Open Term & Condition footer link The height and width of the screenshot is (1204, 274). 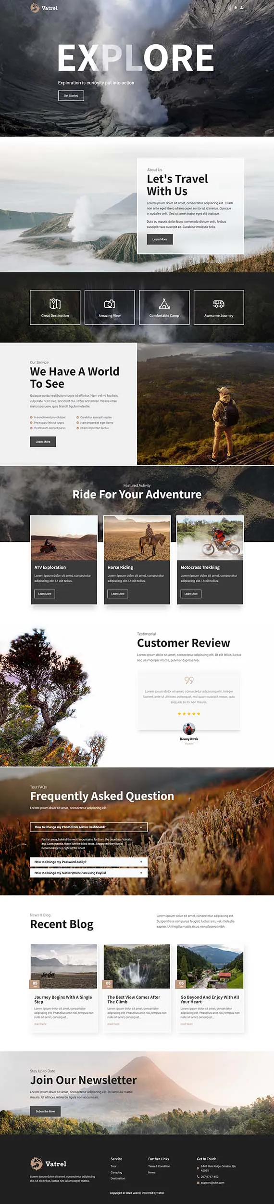click(159, 1166)
